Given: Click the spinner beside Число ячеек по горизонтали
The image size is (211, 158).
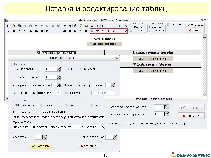Looking at the screenshot, I should 167,107.
